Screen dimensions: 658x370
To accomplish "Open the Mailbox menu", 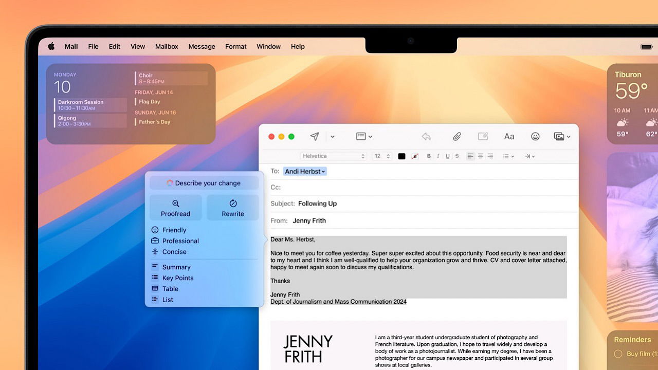I will (x=167, y=46).
